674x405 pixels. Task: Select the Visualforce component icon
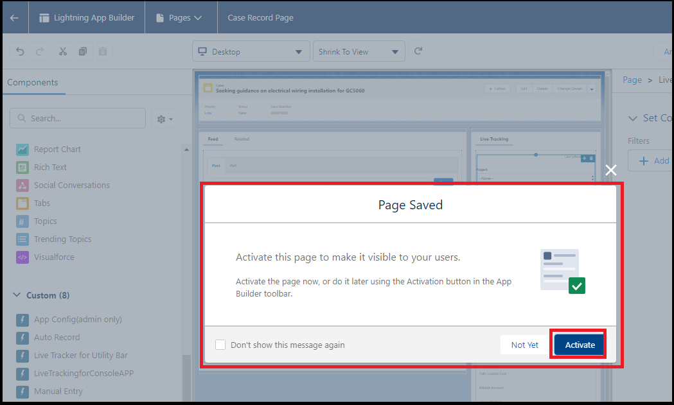(22, 257)
